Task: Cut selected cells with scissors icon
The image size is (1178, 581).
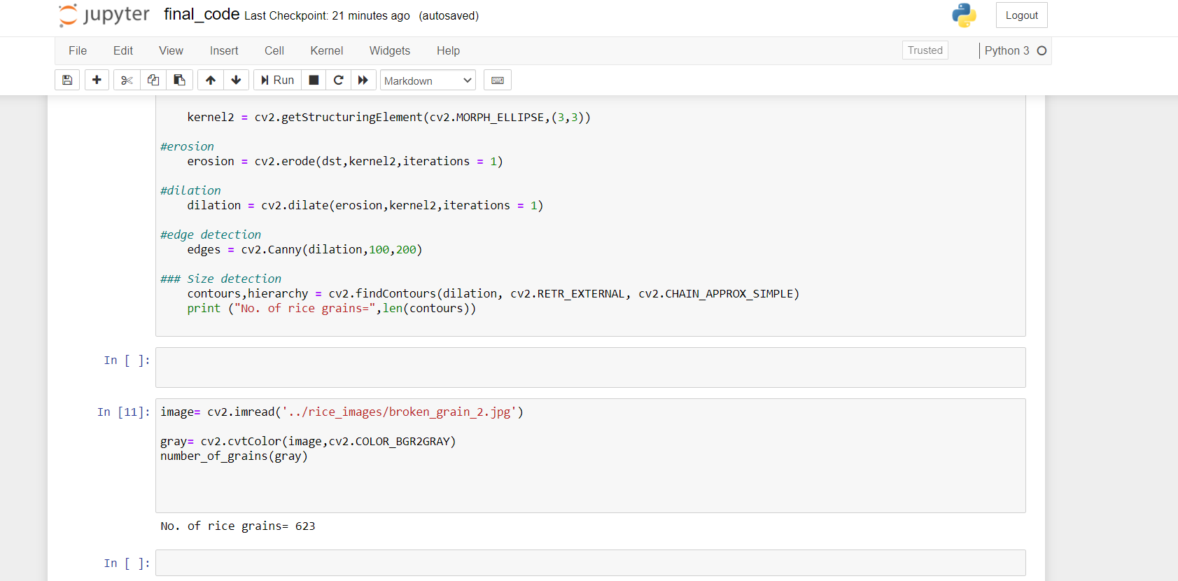Action: pos(127,80)
